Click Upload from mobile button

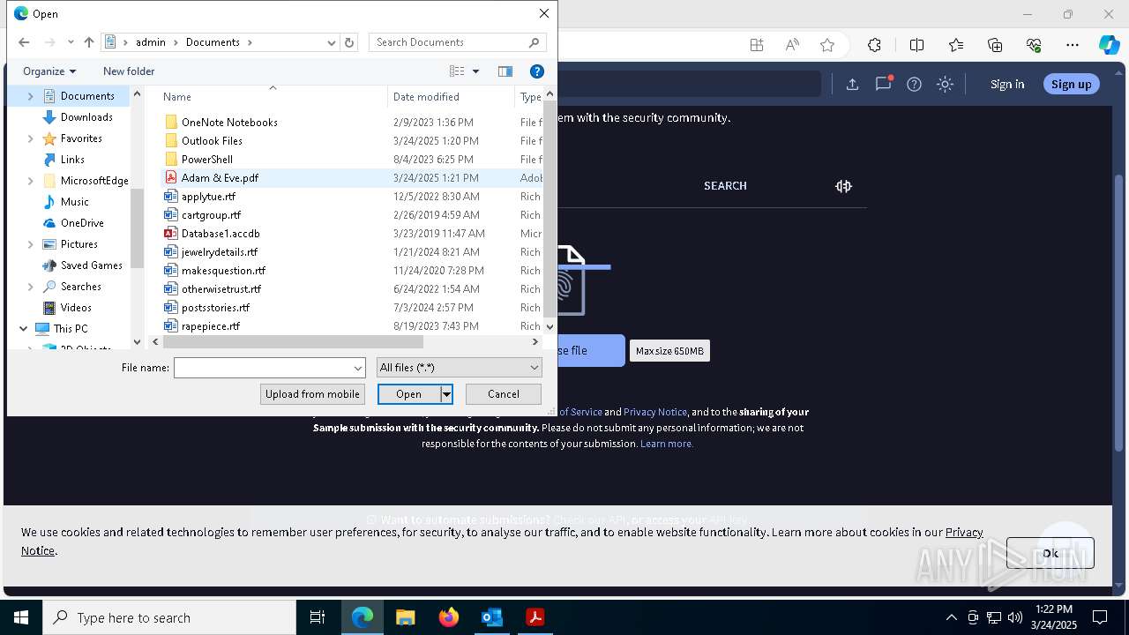pyautogui.click(x=312, y=394)
